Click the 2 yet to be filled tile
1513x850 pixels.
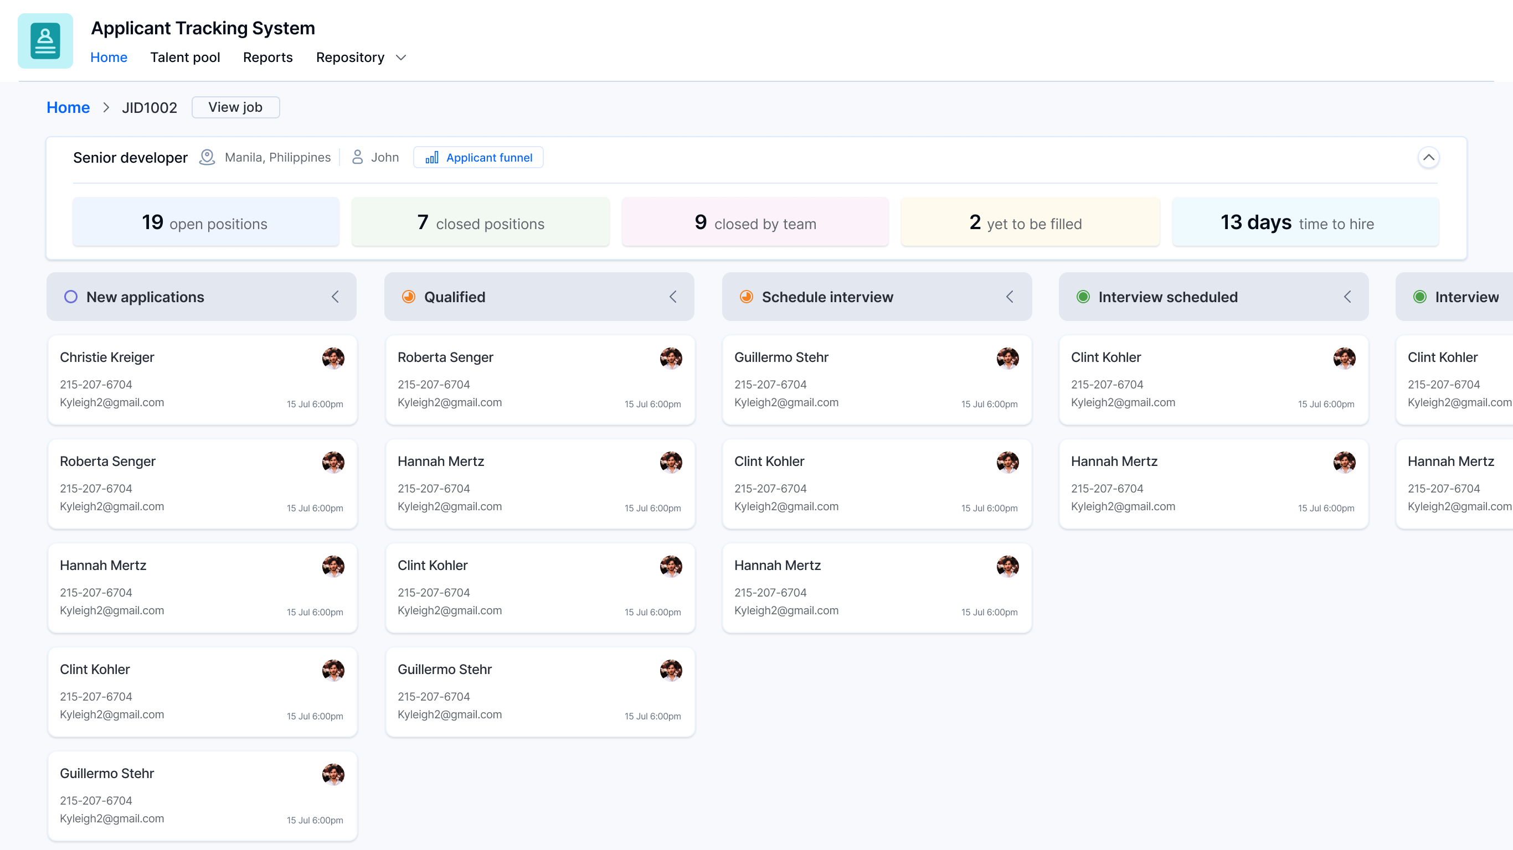(x=1030, y=222)
